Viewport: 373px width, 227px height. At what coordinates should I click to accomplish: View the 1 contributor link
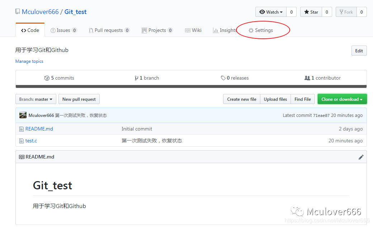pyautogui.click(x=322, y=78)
